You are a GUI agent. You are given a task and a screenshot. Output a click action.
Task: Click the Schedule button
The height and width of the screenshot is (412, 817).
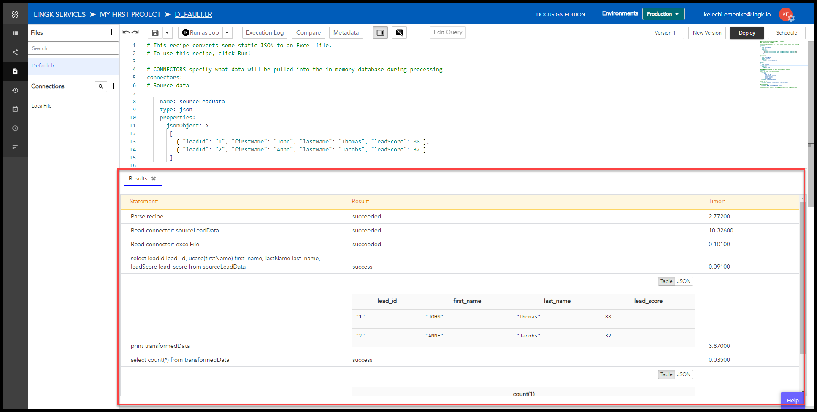787,33
